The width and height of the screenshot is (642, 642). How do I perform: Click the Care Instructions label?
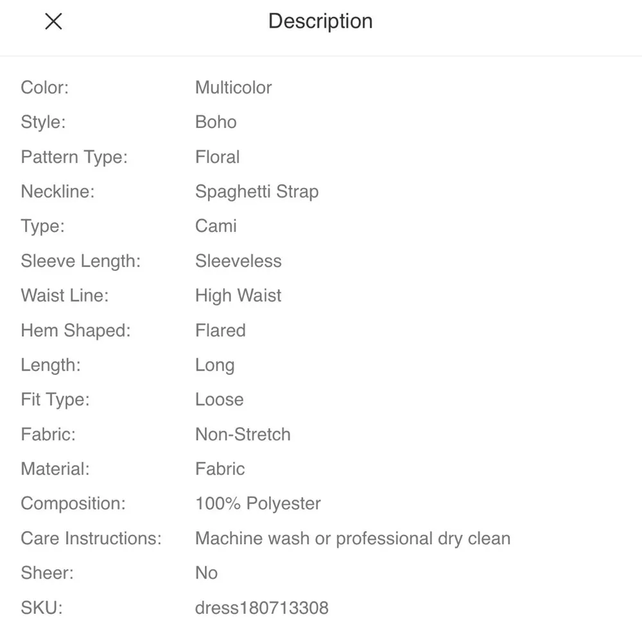pyautogui.click(x=91, y=538)
